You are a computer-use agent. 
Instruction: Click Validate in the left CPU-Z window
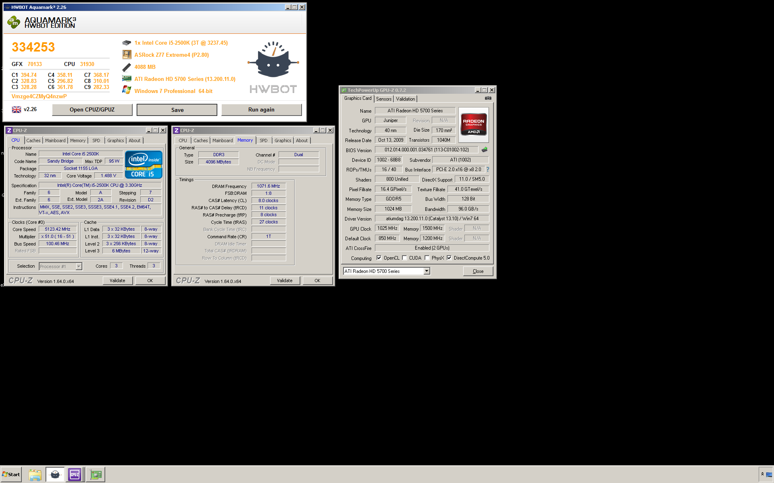click(x=118, y=281)
